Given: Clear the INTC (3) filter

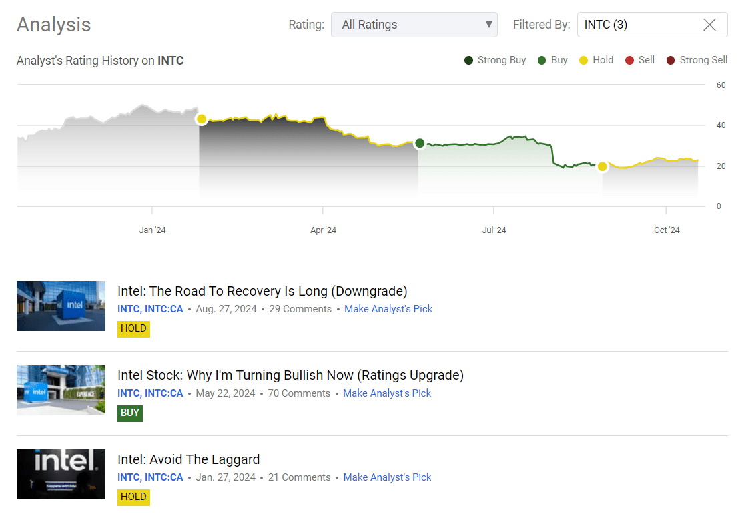Looking at the screenshot, I should point(709,25).
